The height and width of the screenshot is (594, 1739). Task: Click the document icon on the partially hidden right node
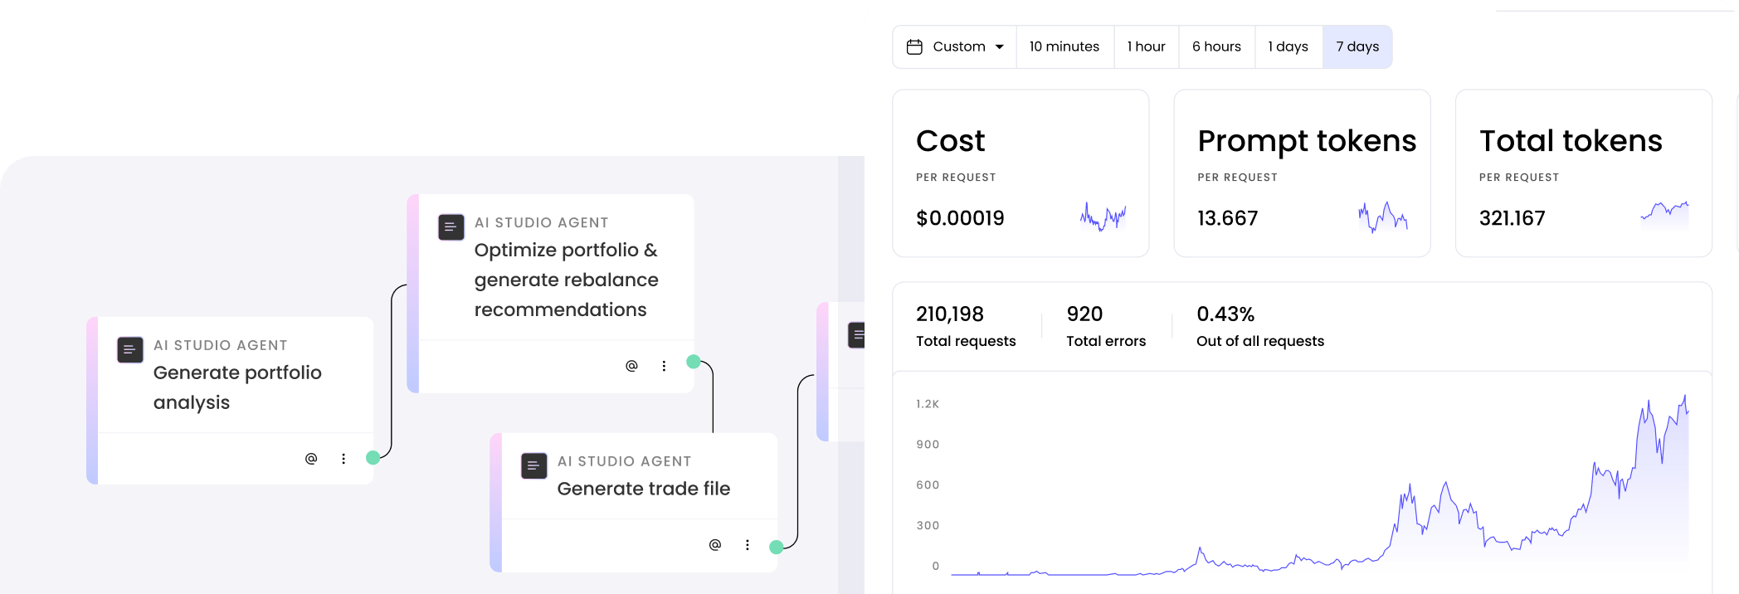click(x=856, y=335)
